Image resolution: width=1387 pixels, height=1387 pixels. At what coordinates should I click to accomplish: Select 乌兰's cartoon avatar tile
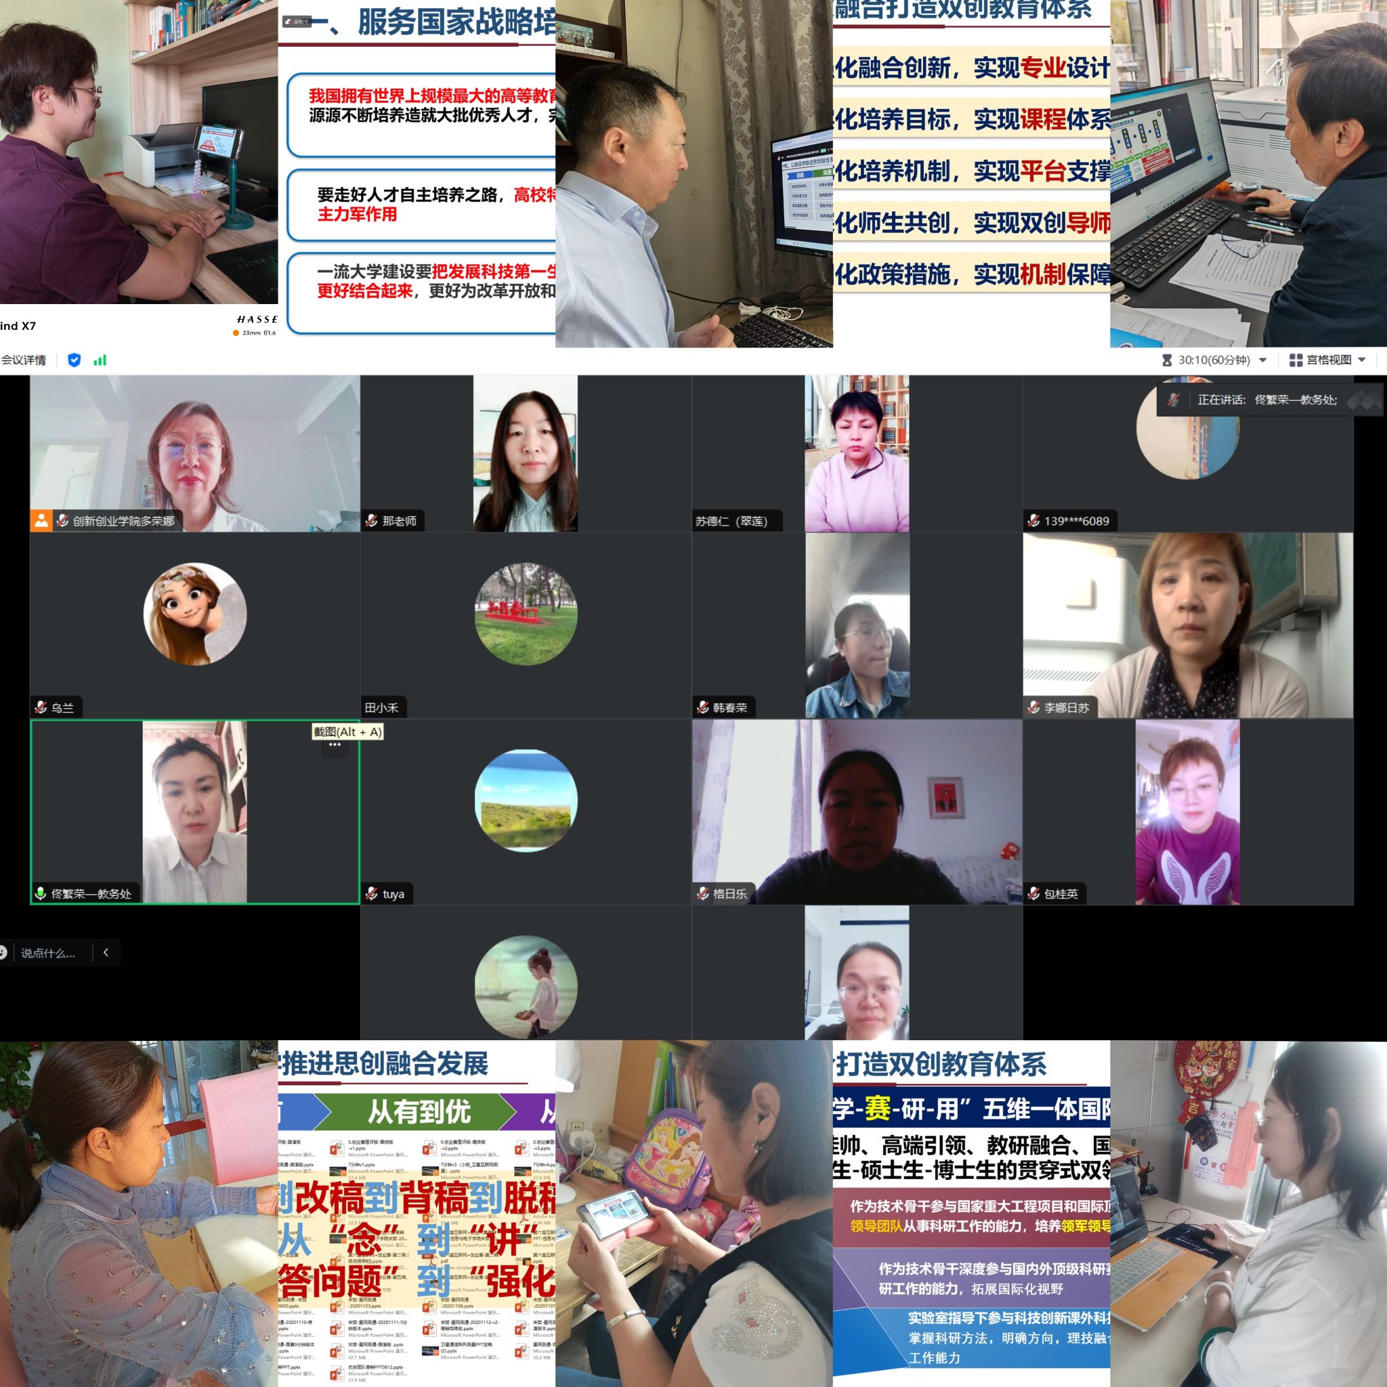194,614
